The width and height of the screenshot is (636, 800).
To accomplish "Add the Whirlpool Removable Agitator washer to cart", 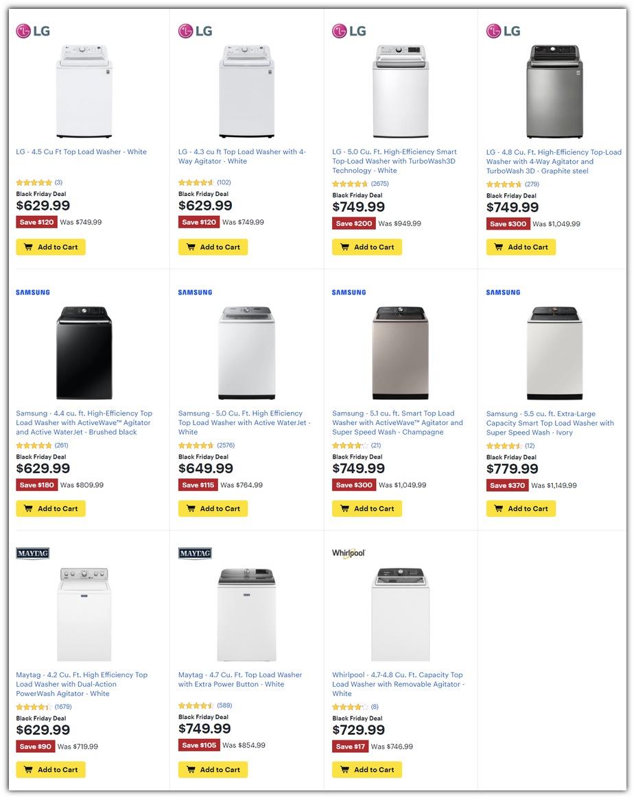I will point(367,770).
